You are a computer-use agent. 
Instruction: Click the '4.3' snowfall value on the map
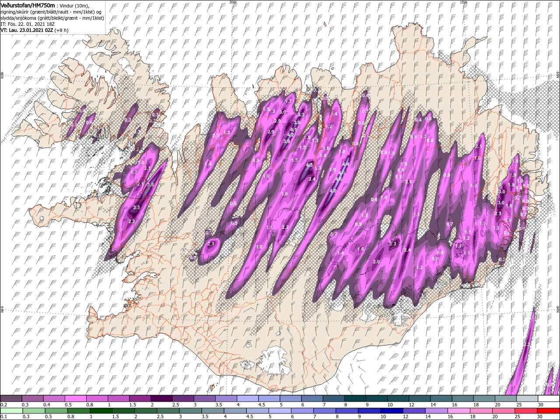pyautogui.click(x=309, y=165)
